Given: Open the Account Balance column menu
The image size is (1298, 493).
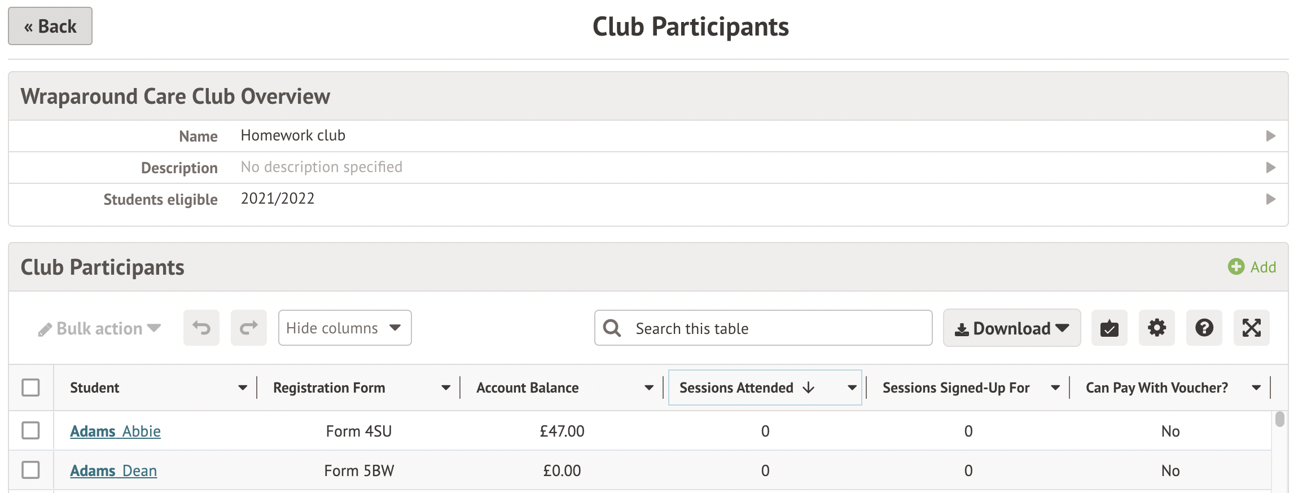Looking at the screenshot, I should tap(649, 388).
